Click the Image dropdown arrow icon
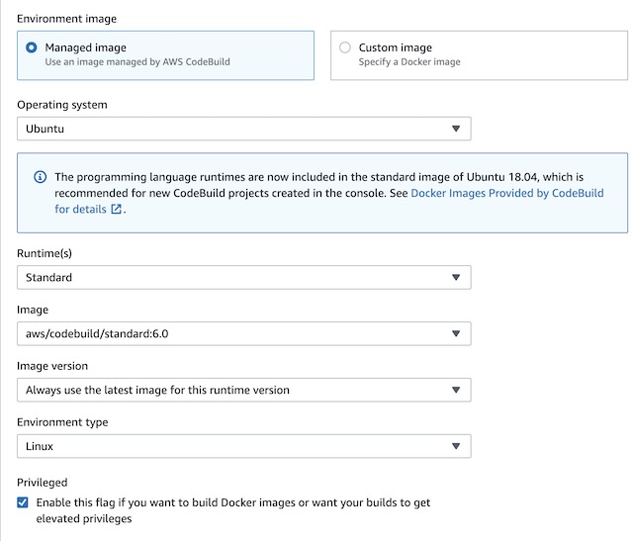The height and width of the screenshot is (541, 633). [455, 334]
